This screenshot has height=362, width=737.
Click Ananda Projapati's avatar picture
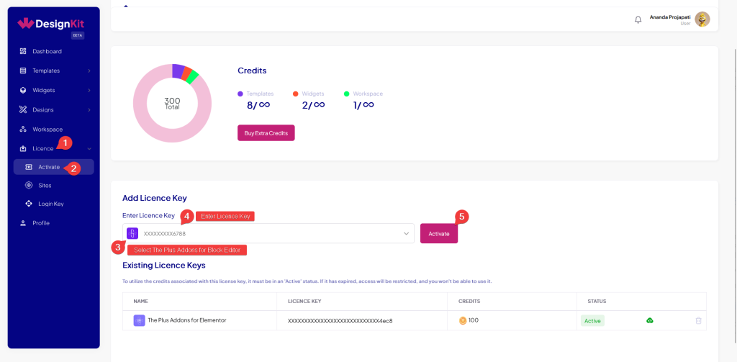click(x=702, y=19)
